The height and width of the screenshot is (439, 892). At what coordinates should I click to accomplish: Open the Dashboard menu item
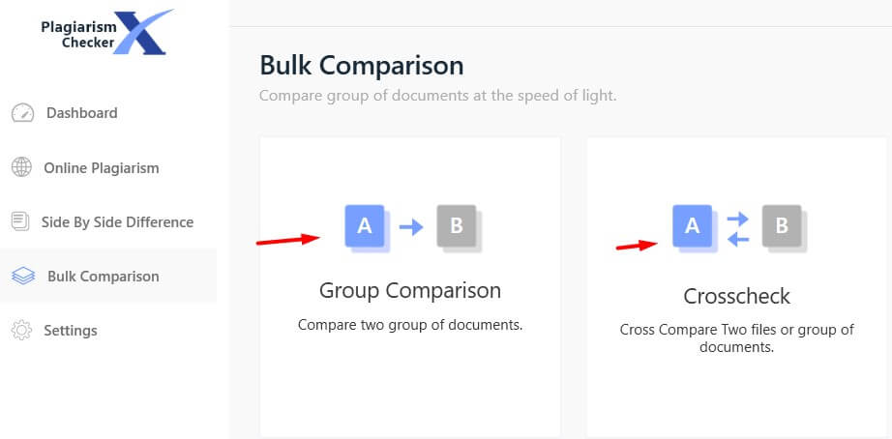82,113
